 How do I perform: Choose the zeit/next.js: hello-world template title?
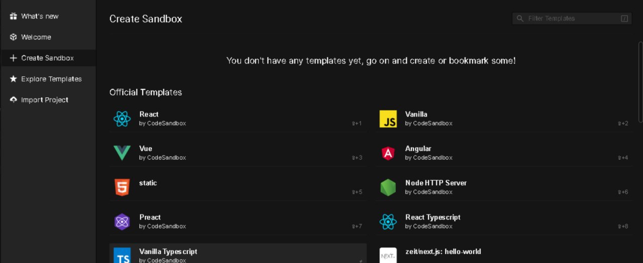click(443, 251)
